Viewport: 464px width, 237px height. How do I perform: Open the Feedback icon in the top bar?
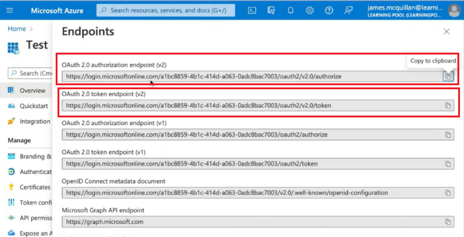click(x=348, y=10)
